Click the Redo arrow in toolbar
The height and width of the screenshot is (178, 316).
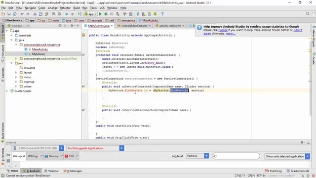tap(28, 14)
